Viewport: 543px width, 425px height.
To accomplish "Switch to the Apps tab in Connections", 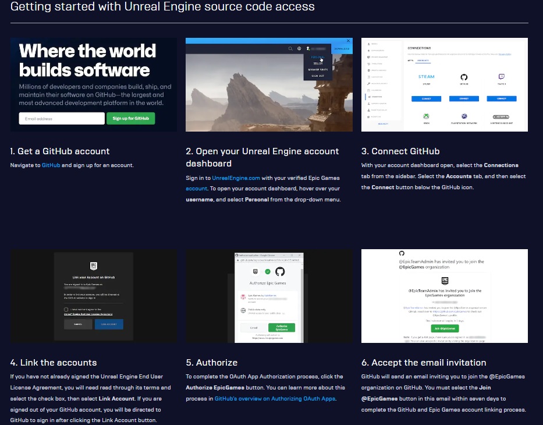I will (x=410, y=61).
